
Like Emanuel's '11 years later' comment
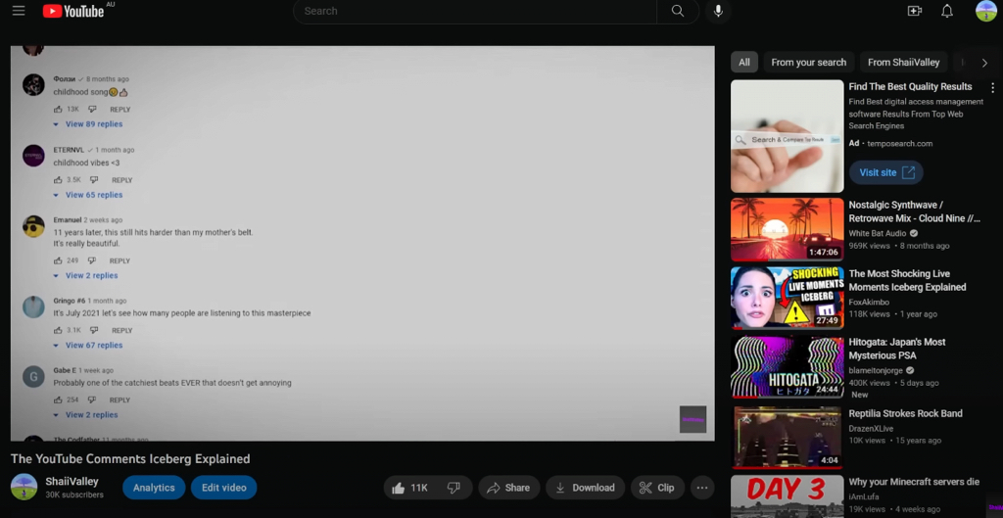pyautogui.click(x=58, y=260)
